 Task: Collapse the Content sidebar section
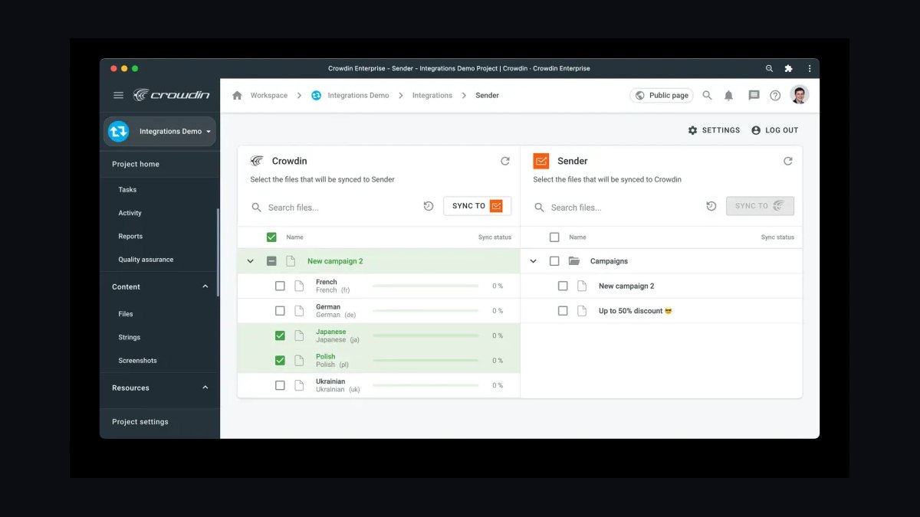[205, 286]
